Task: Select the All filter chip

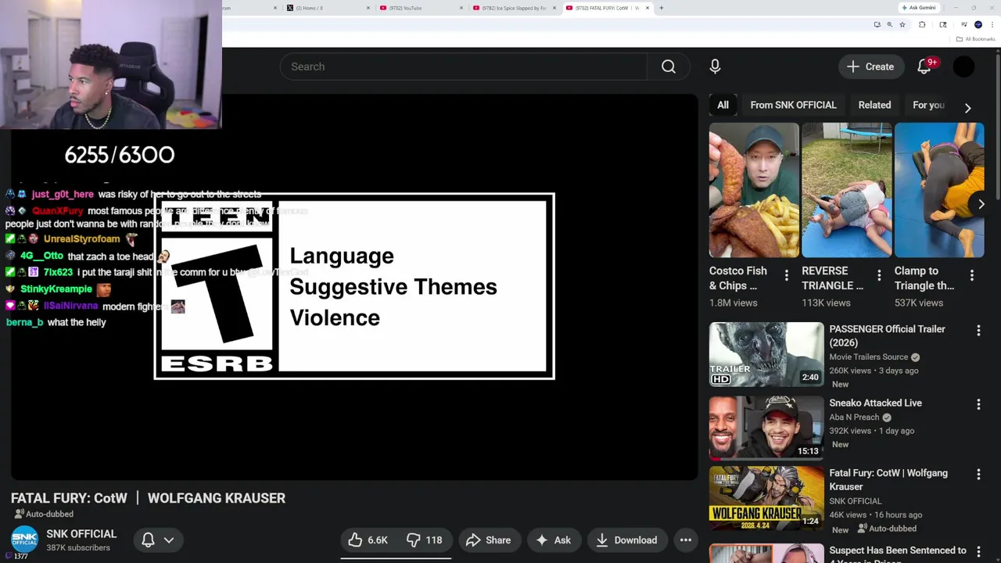Action: tap(723, 105)
